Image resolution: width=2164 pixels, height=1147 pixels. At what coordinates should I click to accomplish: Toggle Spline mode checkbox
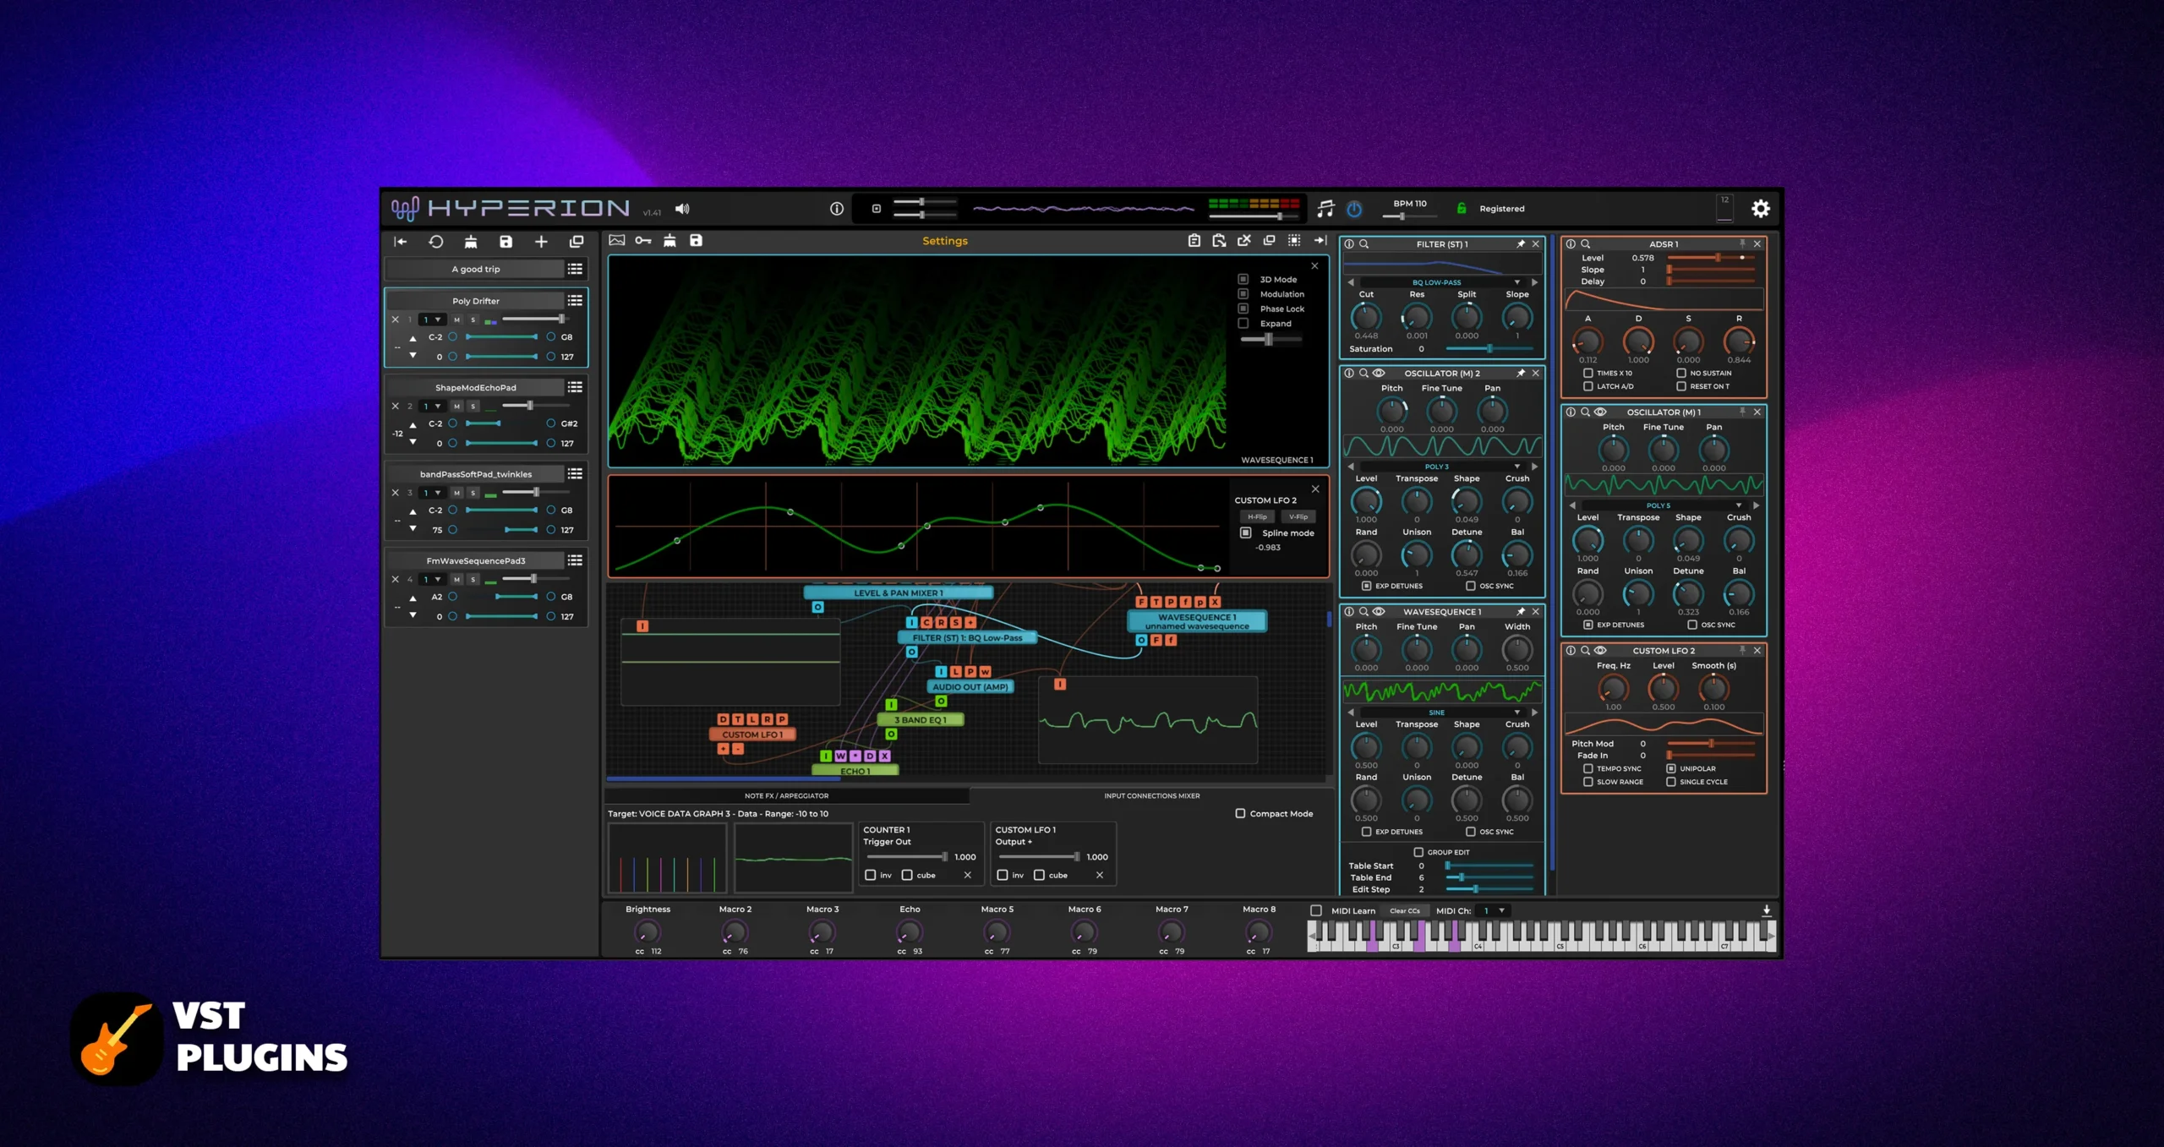[1245, 533]
